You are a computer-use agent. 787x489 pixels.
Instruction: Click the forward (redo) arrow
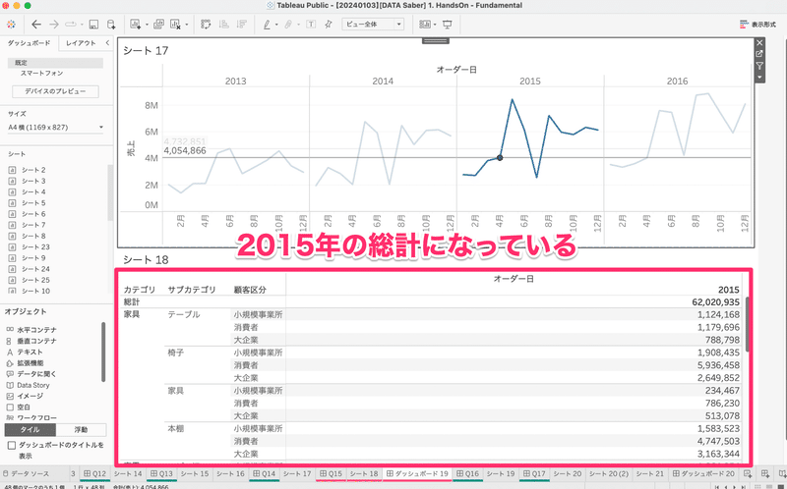click(x=54, y=24)
